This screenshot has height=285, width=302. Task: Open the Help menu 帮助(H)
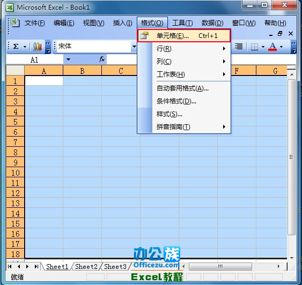275,23
